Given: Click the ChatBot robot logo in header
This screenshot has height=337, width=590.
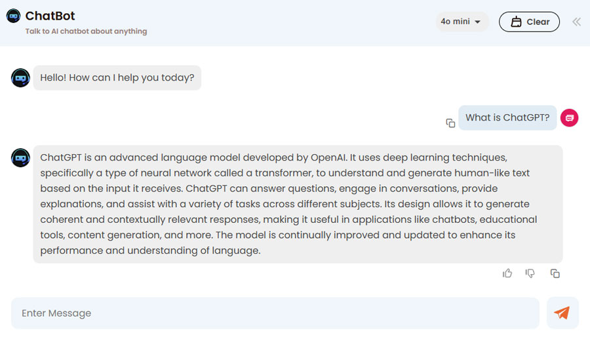Looking at the screenshot, I should point(13,16).
